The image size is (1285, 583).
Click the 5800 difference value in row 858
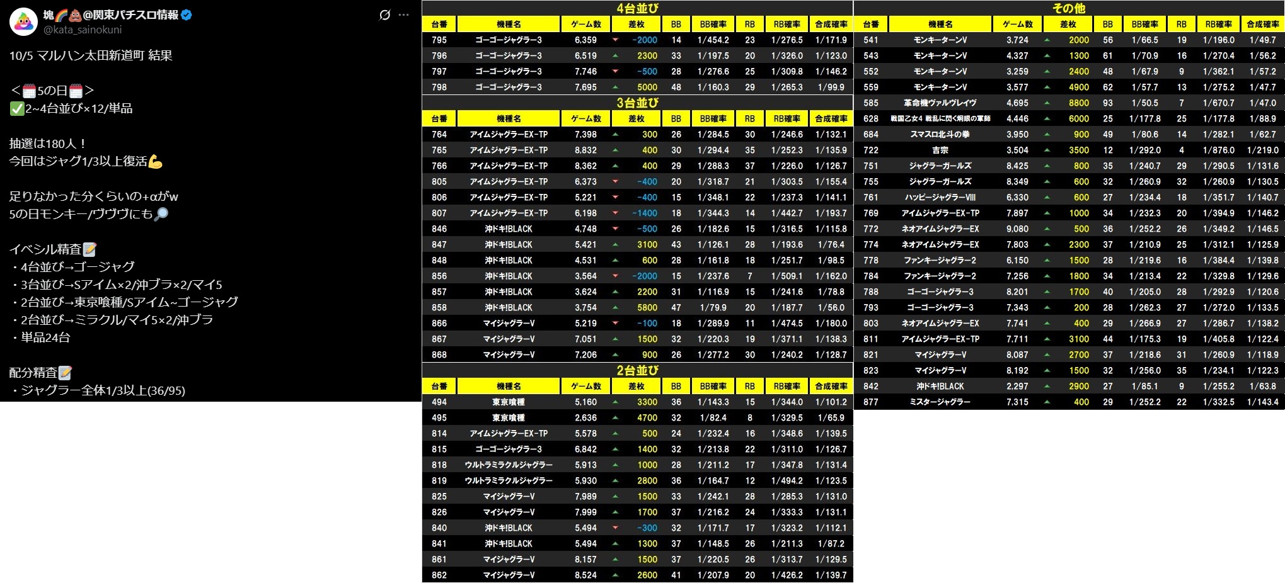647,307
